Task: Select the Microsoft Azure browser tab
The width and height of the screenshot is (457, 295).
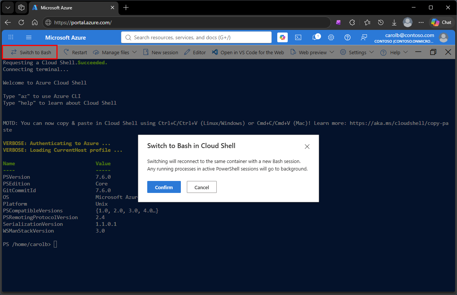Action: tap(73, 7)
